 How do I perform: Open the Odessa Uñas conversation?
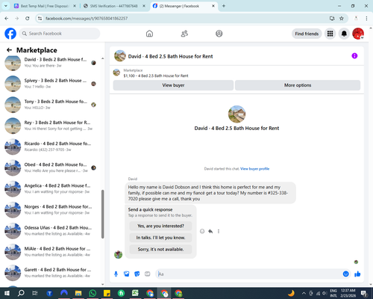51,231
